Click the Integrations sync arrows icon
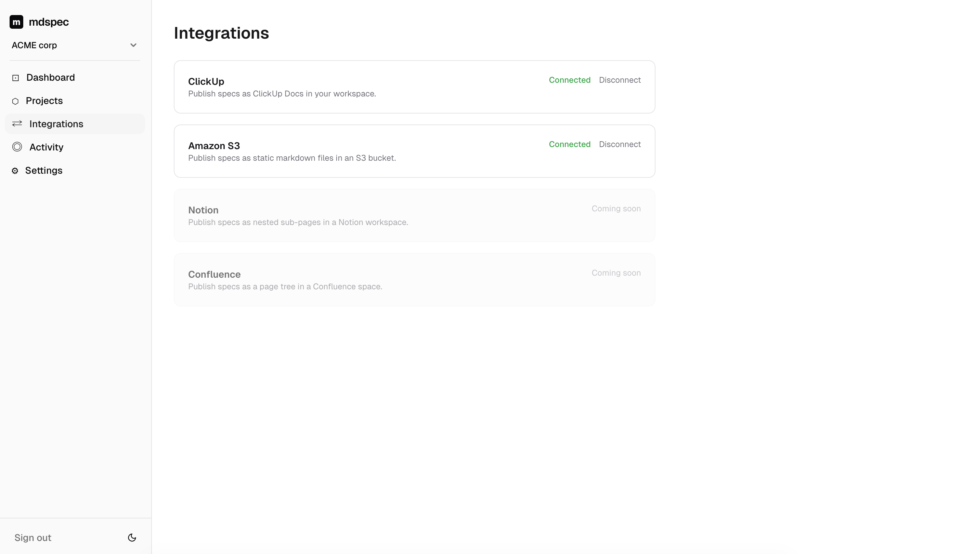Screen dimensions: 962x554 (x=17, y=124)
